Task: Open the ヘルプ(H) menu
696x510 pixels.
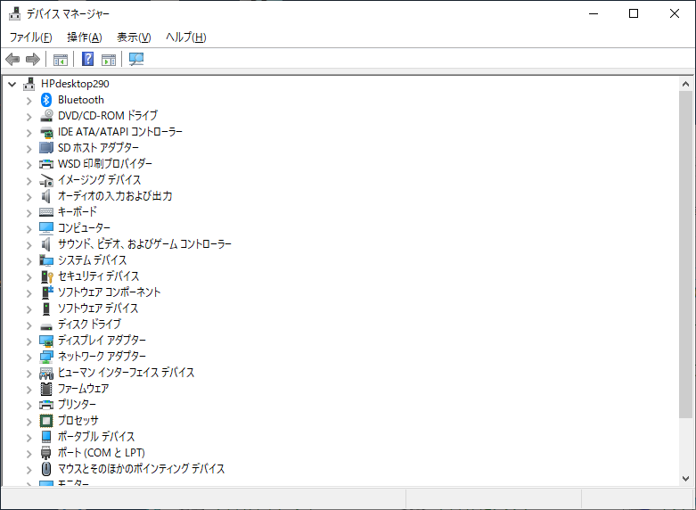Action: click(186, 37)
